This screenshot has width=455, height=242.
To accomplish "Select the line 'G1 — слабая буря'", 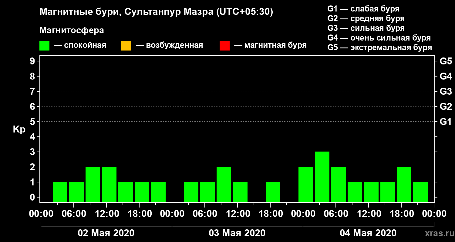I will click(363, 9).
